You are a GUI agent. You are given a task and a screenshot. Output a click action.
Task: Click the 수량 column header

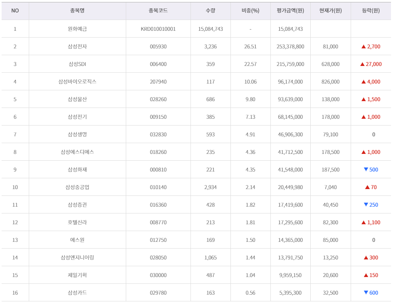click(x=210, y=10)
